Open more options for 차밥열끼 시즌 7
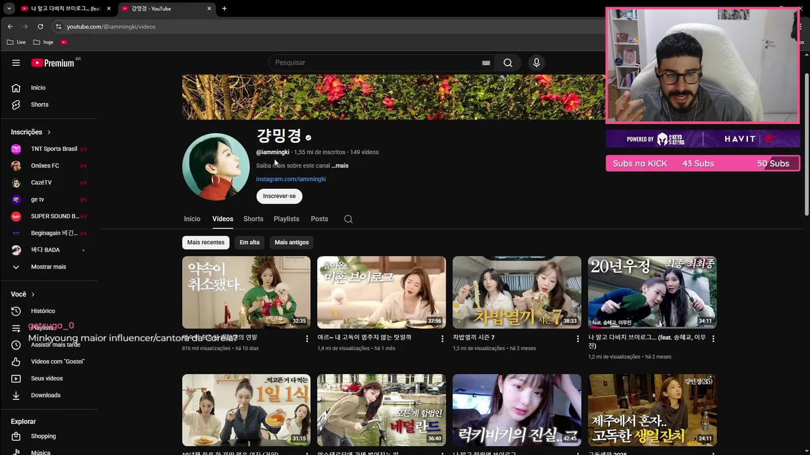This screenshot has height=455, width=810. point(577,339)
